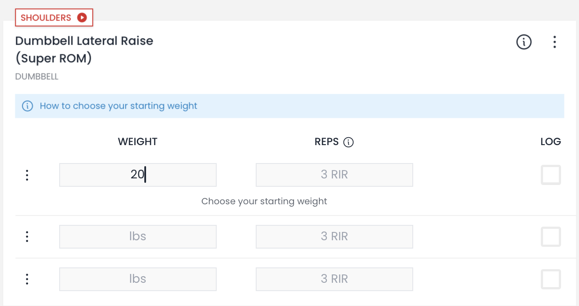Open first set's three-dot menu
The width and height of the screenshot is (579, 306).
coord(27,175)
